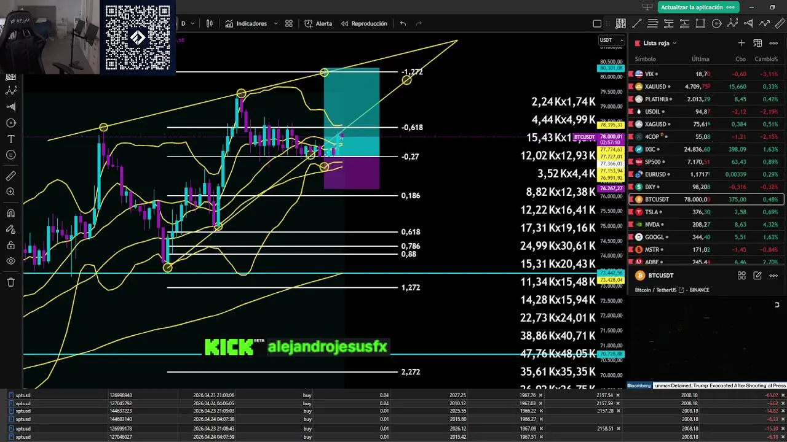Select GOOGL in the watchlist
The height and width of the screenshot is (442, 787).
tap(706, 237)
